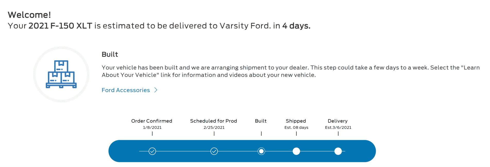This screenshot has width=490, height=167.
Task: Click the Delivery milestone circle
Action: click(338, 151)
